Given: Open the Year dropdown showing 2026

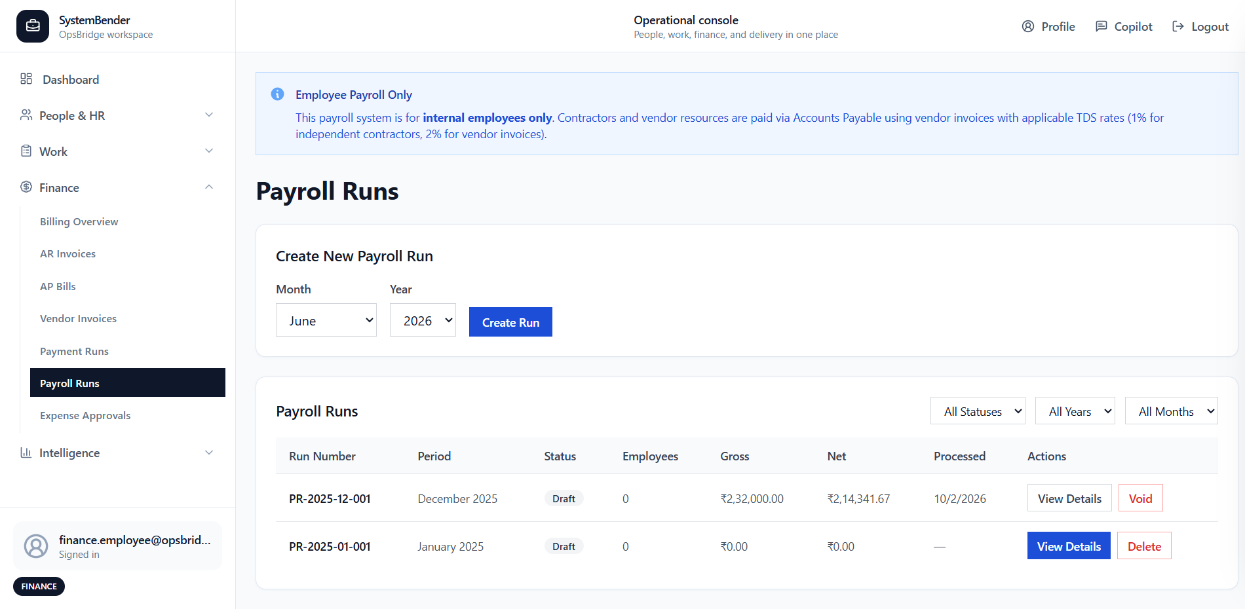Looking at the screenshot, I should pos(423,320).
